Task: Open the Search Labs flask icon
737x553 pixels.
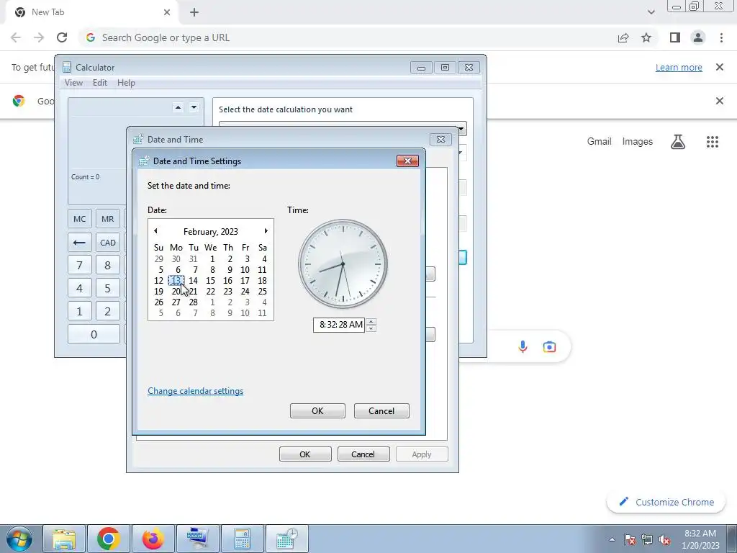Action: [x=678, y=142]
